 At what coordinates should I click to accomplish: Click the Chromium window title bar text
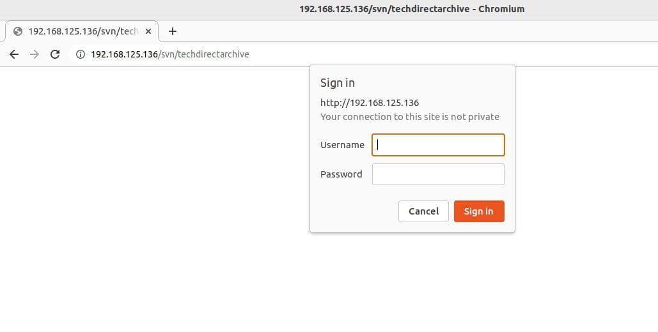click(412, 9)
